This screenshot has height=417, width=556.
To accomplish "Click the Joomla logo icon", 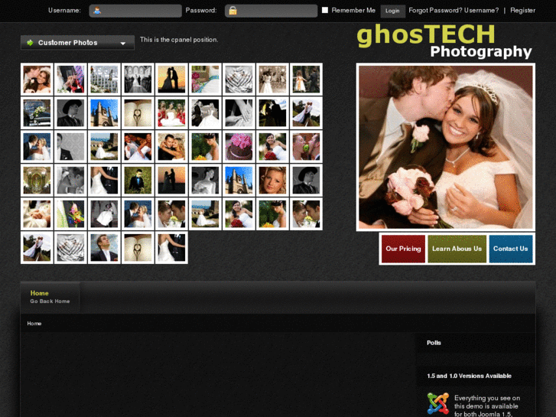I will coord(438,403).
